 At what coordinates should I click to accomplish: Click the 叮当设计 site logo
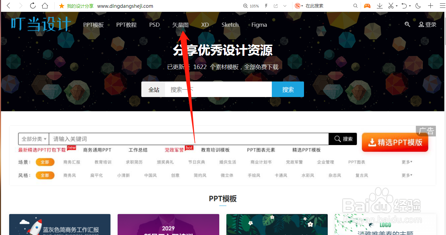[41, 24]
